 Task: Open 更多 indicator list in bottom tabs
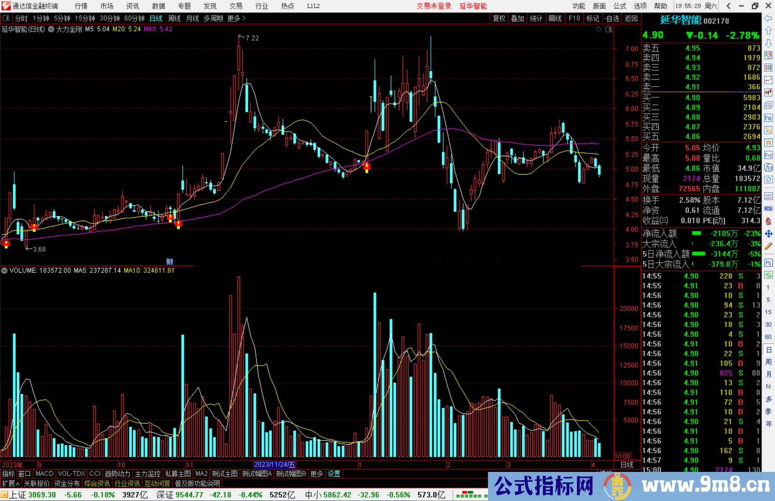tap(316, 474)
